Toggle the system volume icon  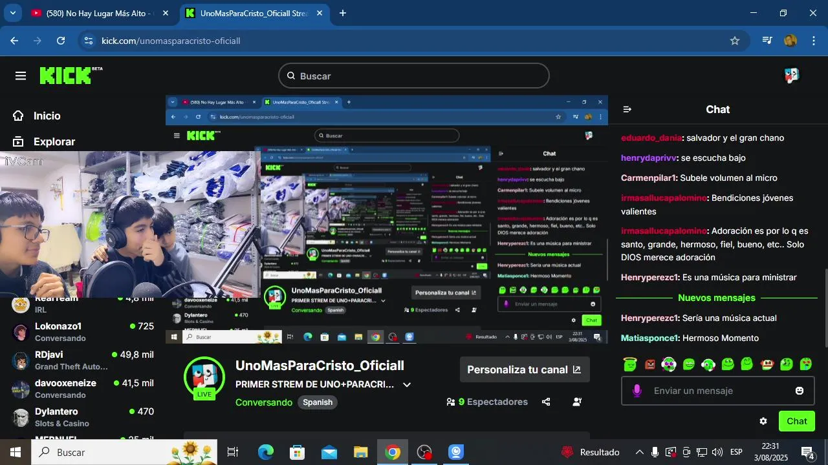point(717,452)
